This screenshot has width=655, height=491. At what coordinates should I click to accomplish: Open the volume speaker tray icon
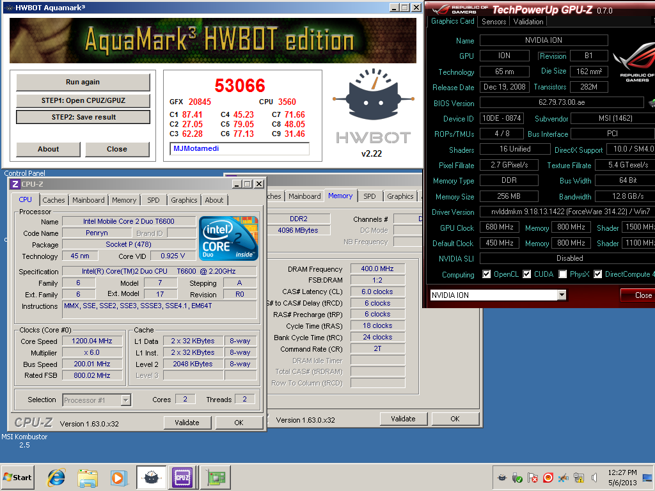tap(594, 477)
